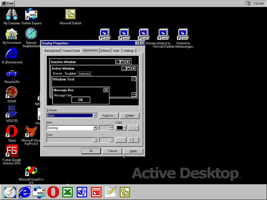Click the Cancel button

(x=112, y=151)
